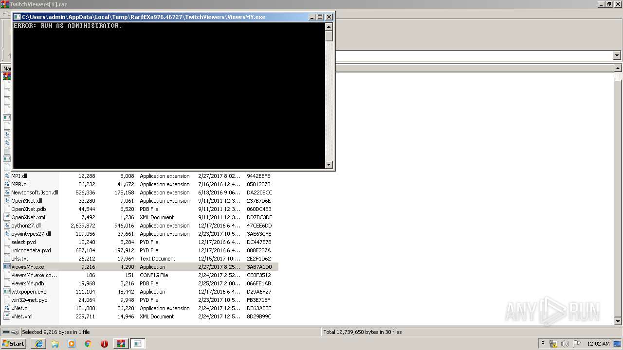This screenshot has width=623, height=350.
Task: Open WinRAR address bar dropdown
Action: click(617, 55)
